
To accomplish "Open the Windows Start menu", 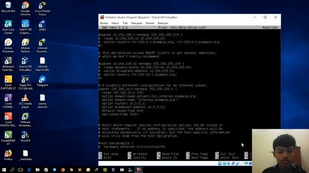I will coord(4,170).
